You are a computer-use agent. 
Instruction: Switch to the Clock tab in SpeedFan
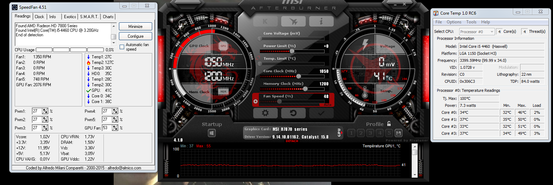click(39, 17)
